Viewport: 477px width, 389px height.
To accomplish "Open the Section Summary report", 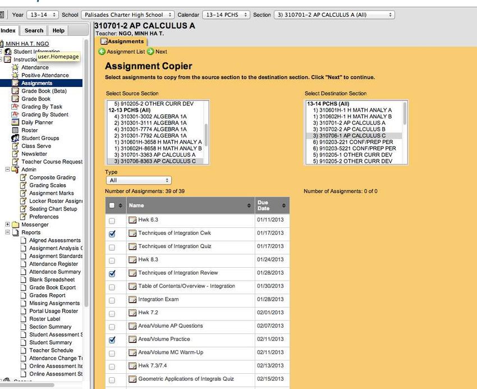I will [x=50, y=327].
